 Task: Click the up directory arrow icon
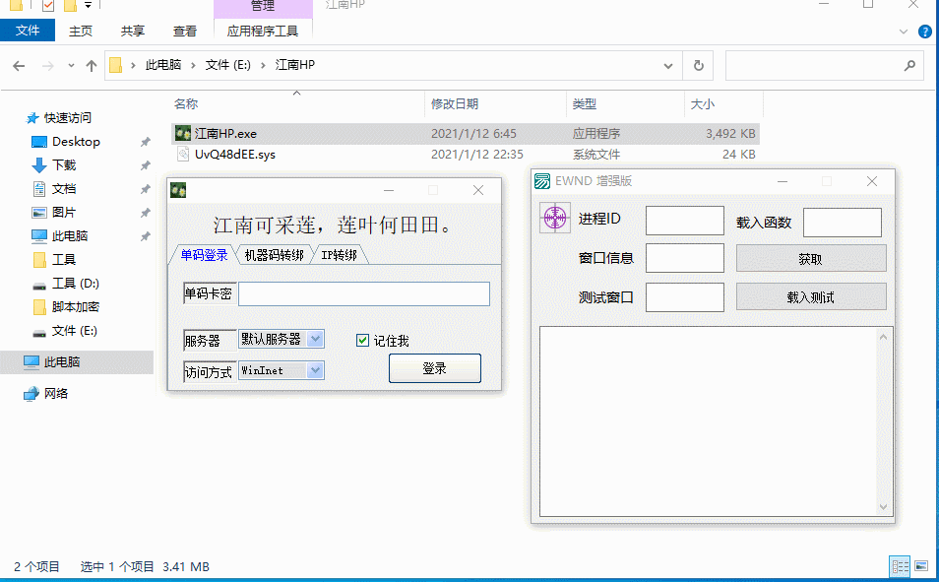click(x=92, y=66)
